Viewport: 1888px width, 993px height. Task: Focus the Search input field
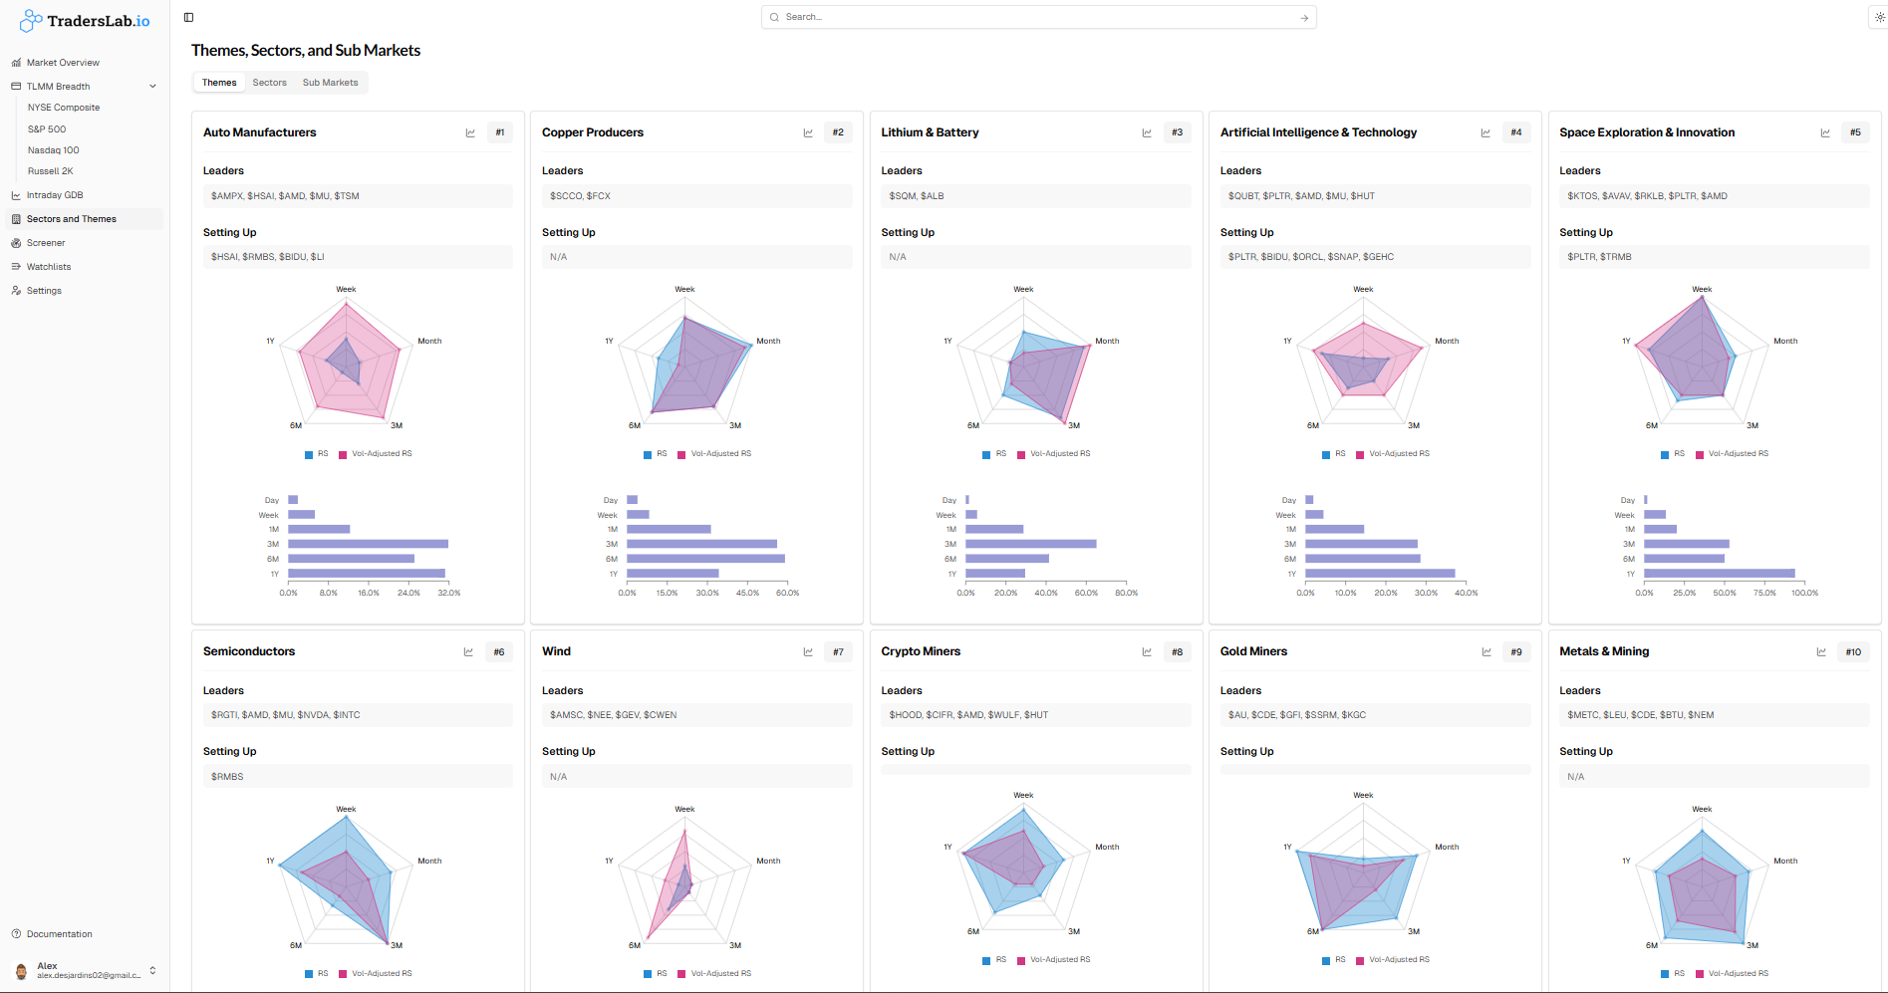(1038, 17)
